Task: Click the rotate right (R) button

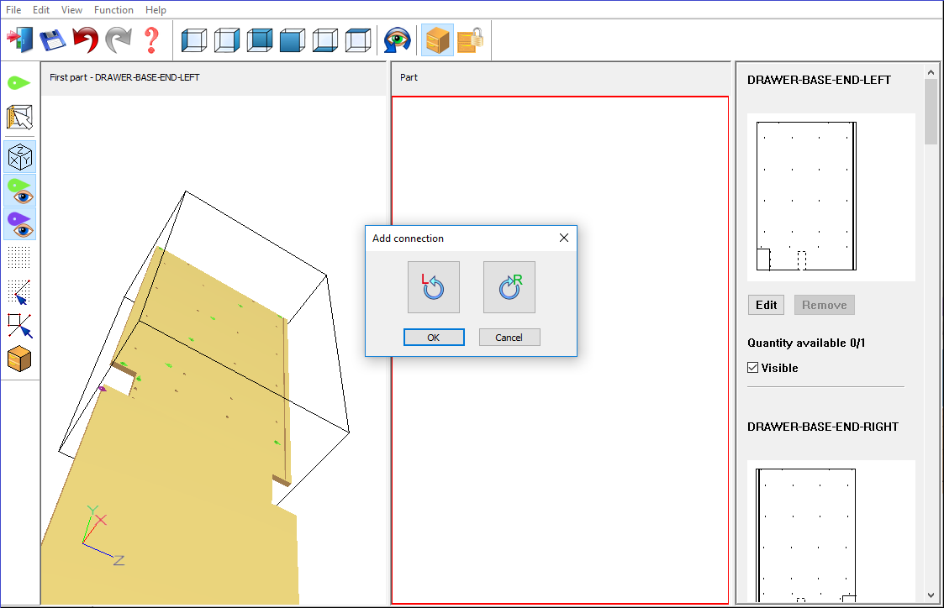Action: [509, 287]
